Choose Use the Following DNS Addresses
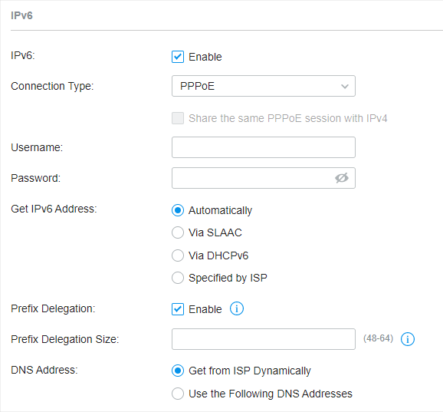This screenshot has width=443, height=412. point(178,394)
